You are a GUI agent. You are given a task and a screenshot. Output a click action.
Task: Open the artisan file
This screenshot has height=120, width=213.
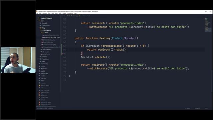click(43, 100)
